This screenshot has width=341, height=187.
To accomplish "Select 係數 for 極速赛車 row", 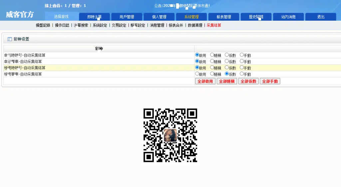I will (227, 74).
